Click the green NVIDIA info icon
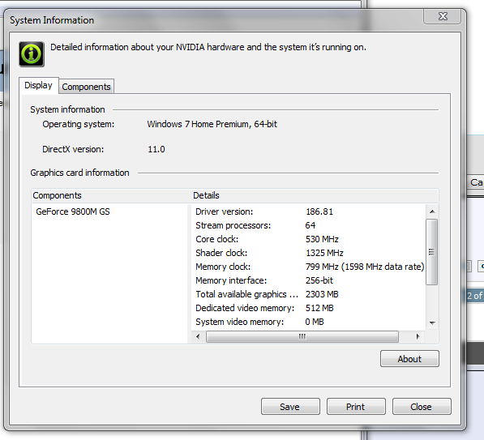The height and width of the screenshot is (440, 484). 32,54
